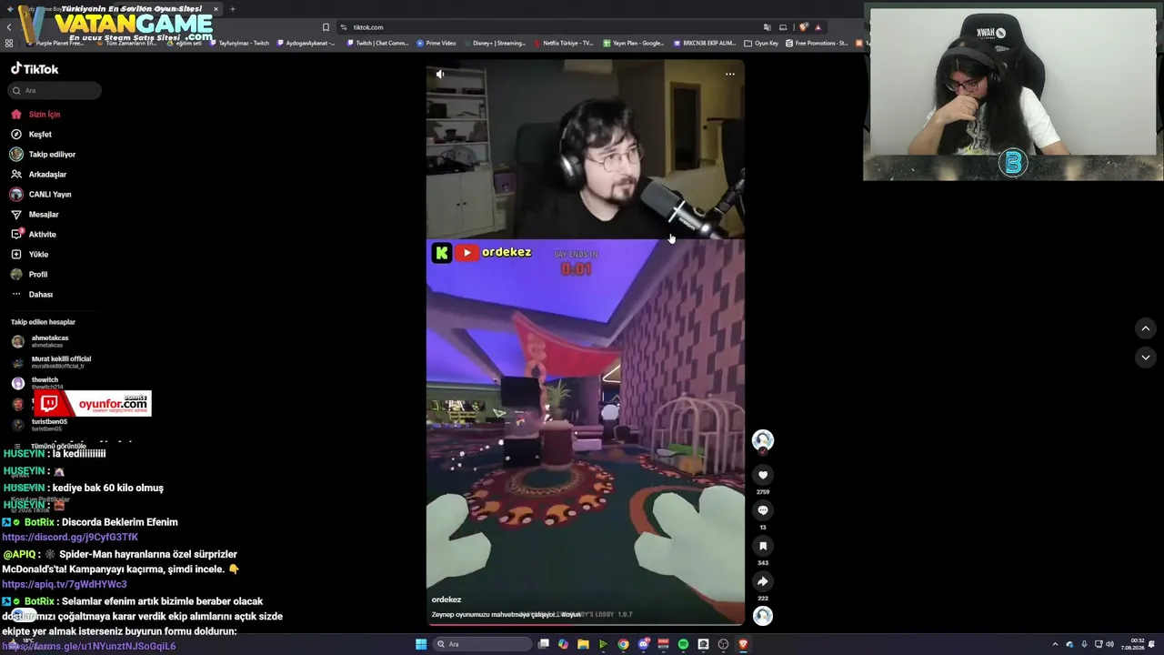Click the TikTok logo
The height and width of the screenshot is (655, 1164).
coord(35,69)
